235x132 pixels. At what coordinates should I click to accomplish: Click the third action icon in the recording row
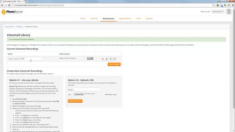point(111,59)
